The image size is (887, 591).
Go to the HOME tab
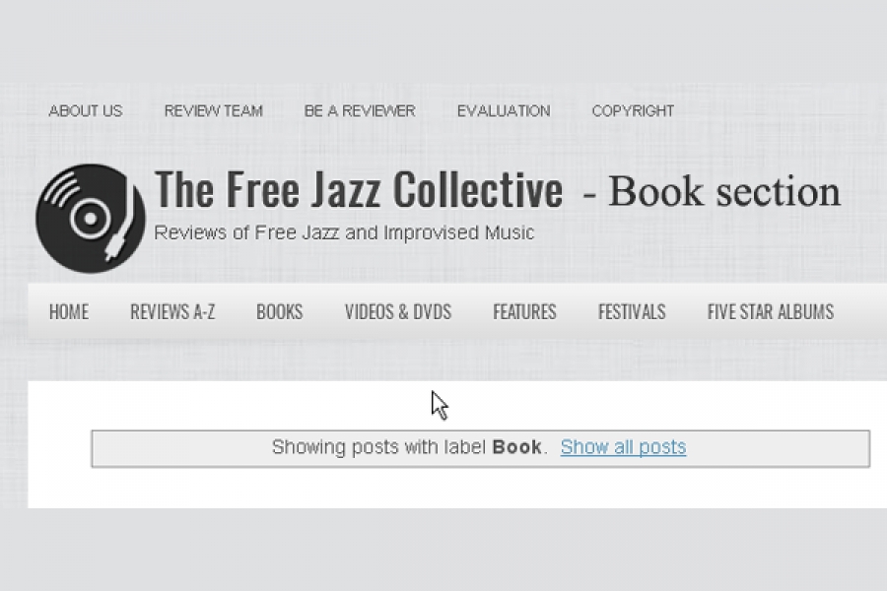[69, 311]
